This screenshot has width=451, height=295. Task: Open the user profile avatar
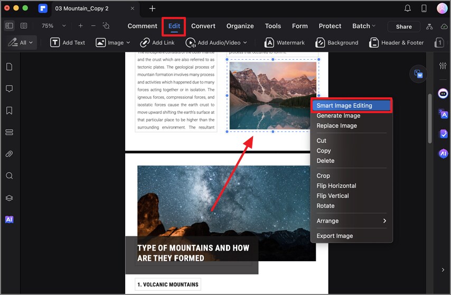click(x=442, y=8)
